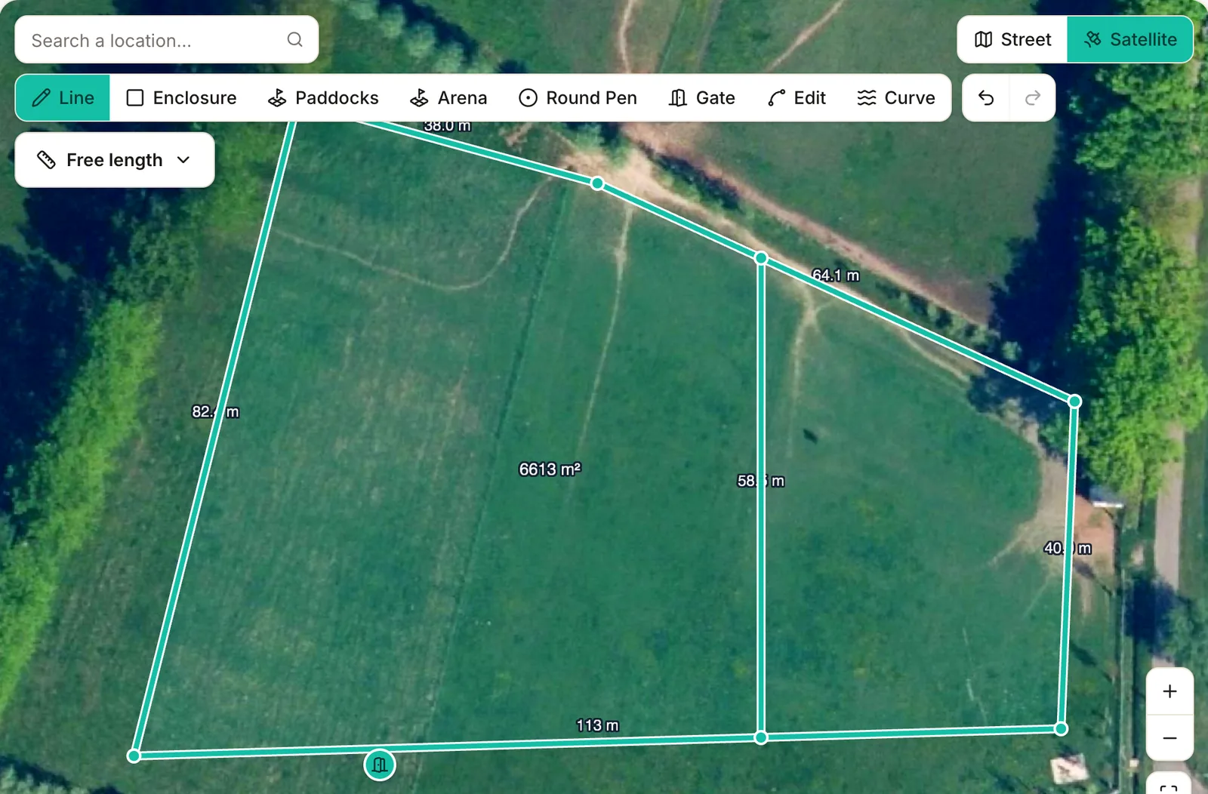Click the 6613 m² area label

(x=550, y=469)
